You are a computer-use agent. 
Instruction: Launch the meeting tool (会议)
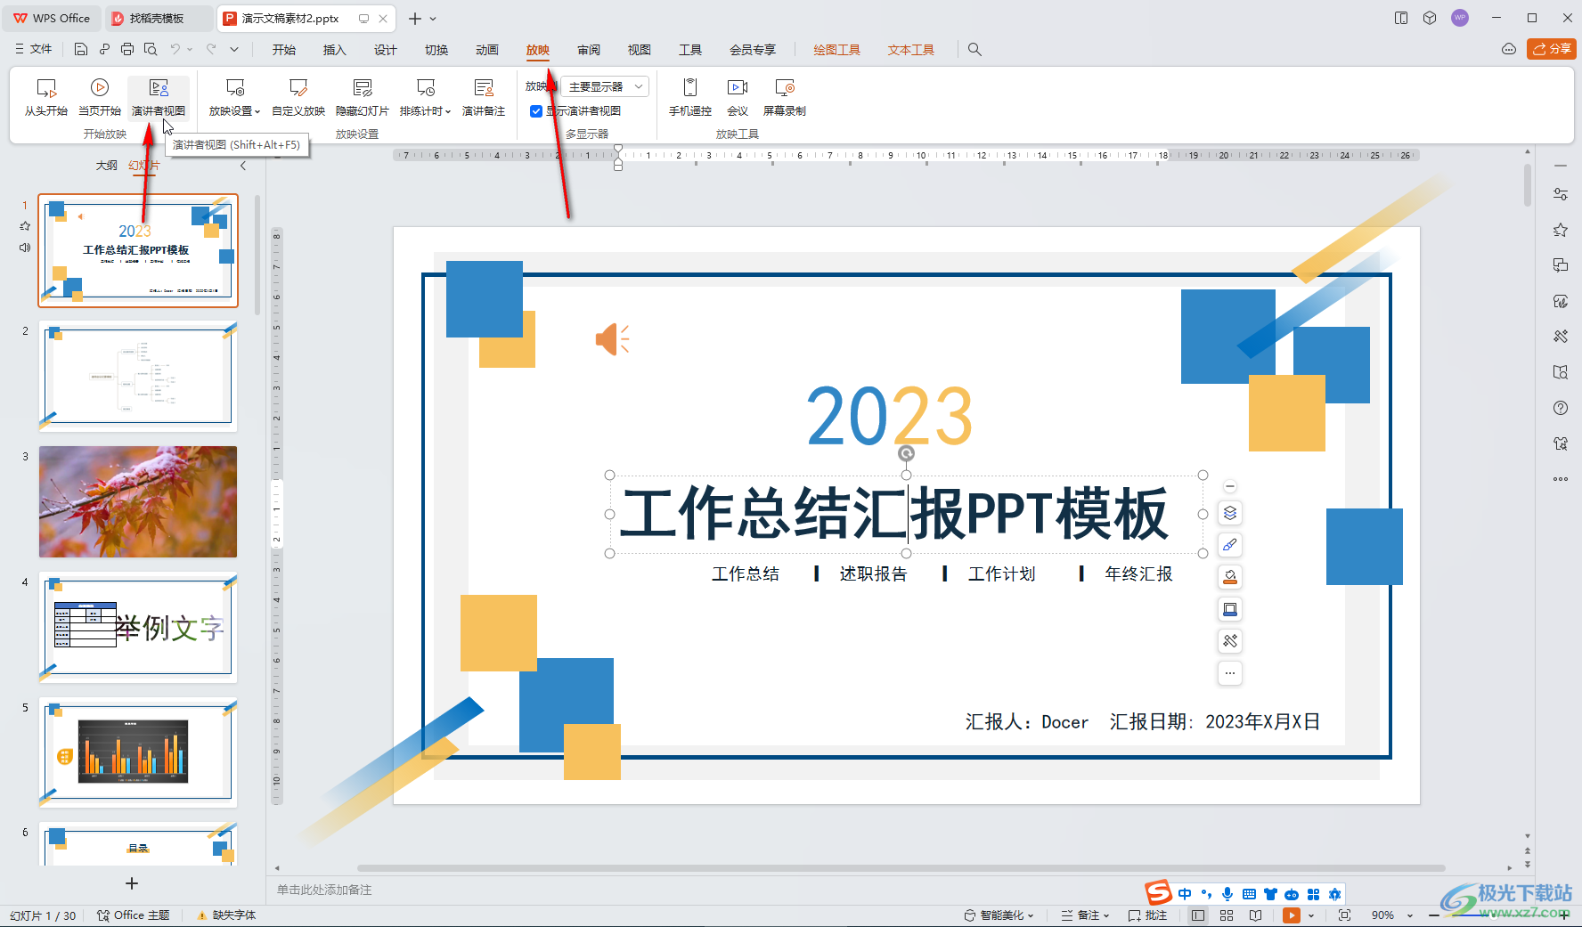point(738,97)
